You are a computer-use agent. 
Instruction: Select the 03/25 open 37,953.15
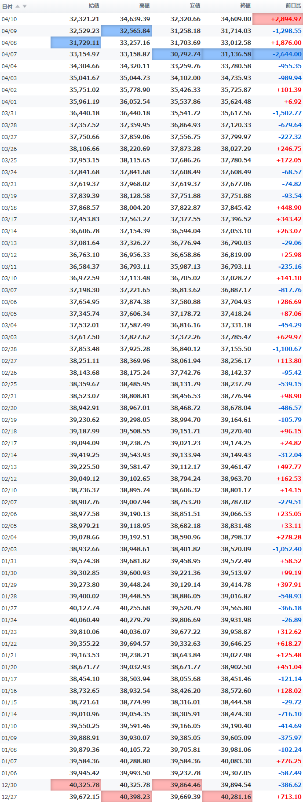point(84,160)
